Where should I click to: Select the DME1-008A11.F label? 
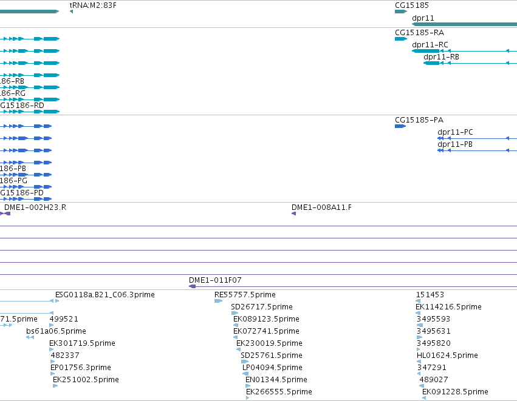tap(321, 207)
